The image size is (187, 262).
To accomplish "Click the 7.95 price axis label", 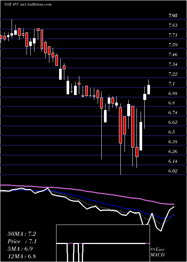I will tap(173, 16).
